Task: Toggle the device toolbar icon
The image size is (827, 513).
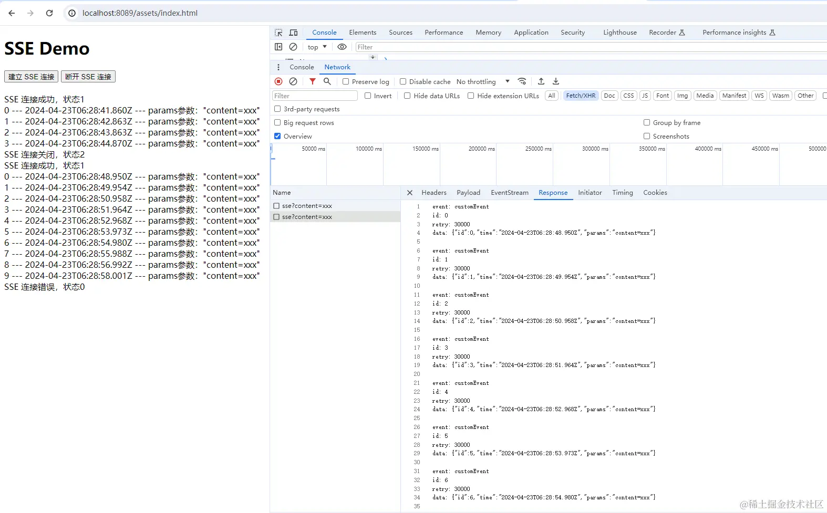Action: [294, 33]
